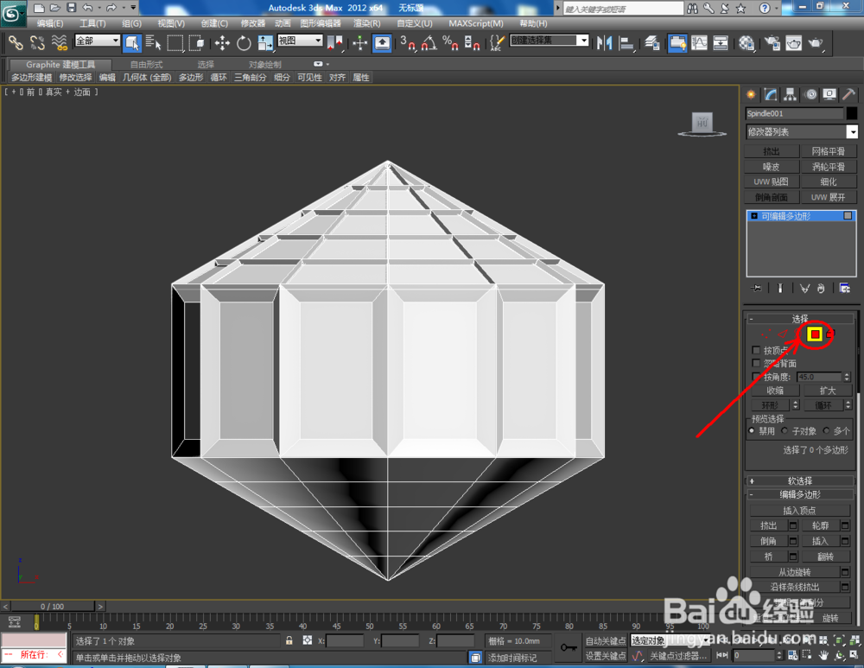Activate Select and Move tool

coord(222,42)
